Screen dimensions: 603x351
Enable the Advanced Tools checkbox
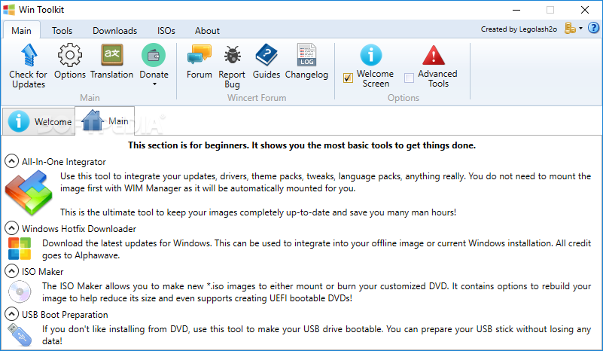pos(410,78)
